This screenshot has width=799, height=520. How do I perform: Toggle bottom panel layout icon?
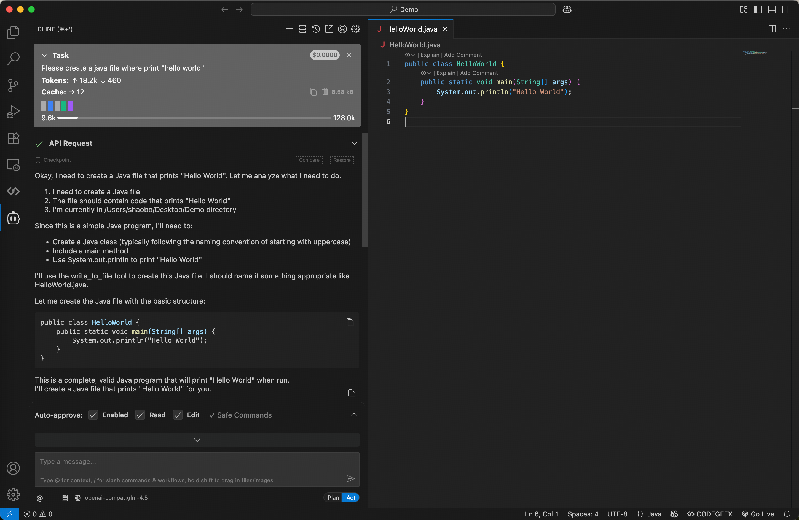click(x=772, y=9)
